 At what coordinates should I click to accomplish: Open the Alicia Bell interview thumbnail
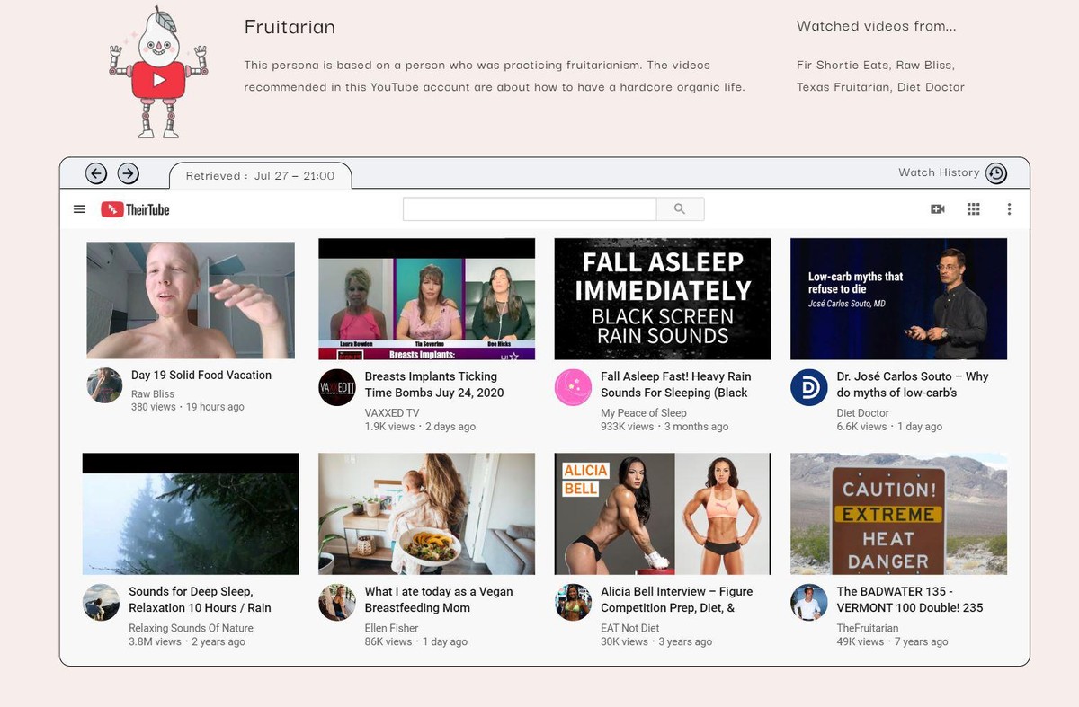click(x=663, y=514)
